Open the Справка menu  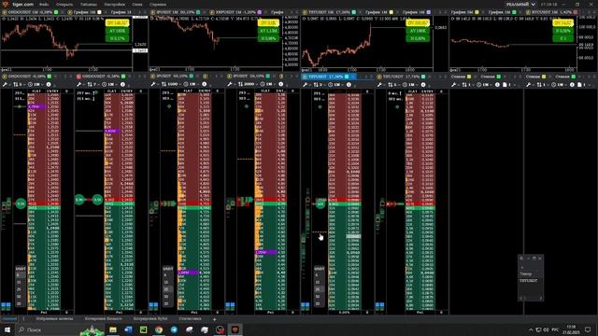tap(158, 4)
